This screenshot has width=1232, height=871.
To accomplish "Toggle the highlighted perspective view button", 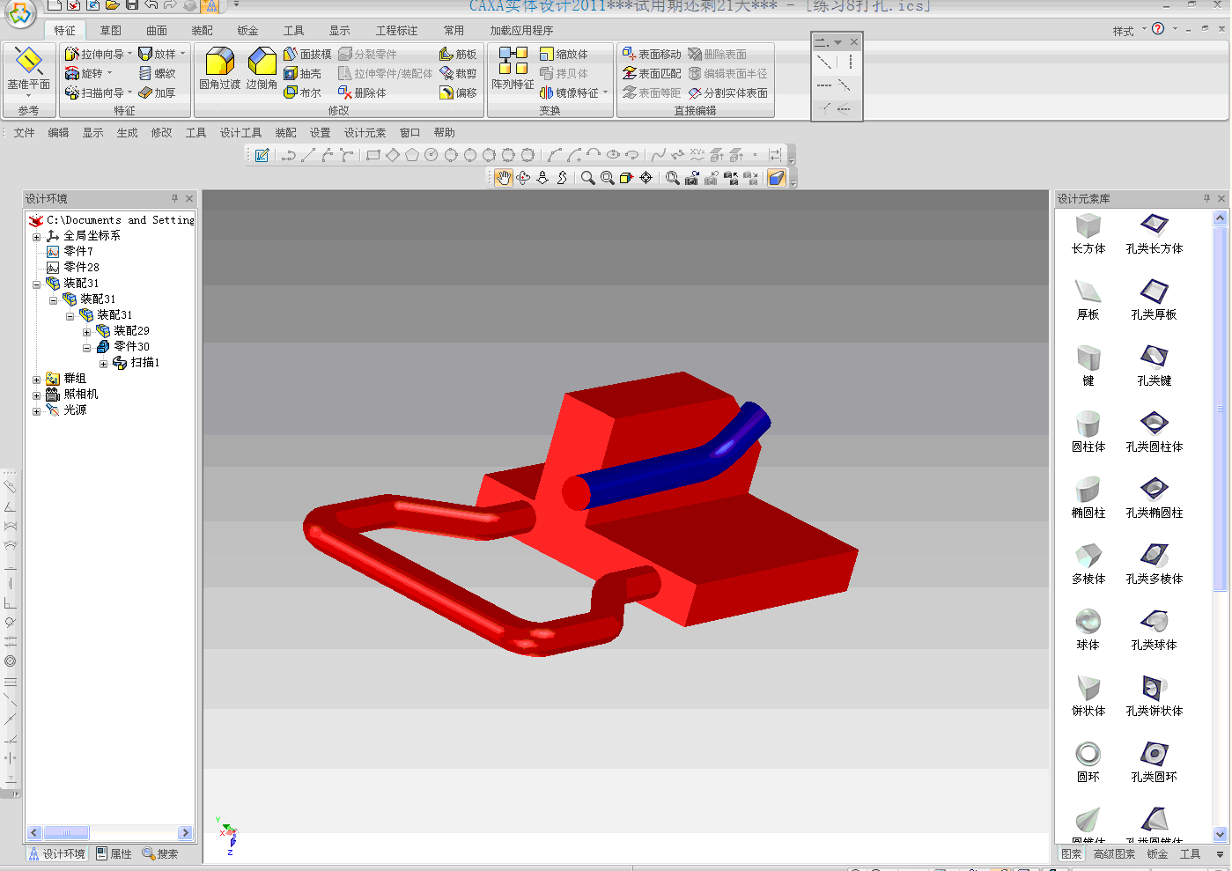I will tap(776, 178).
